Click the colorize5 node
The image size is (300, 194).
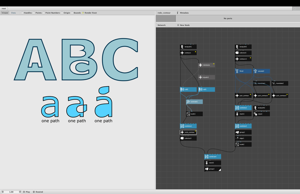click(x=243, y=53)
